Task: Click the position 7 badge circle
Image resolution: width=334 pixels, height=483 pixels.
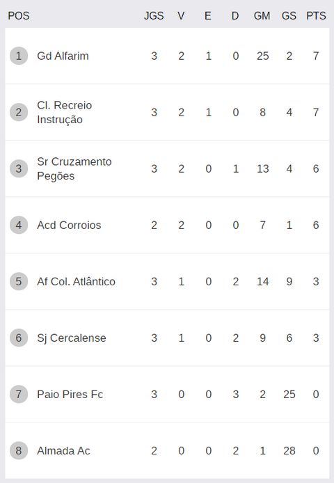Action: tap(19, 394)
